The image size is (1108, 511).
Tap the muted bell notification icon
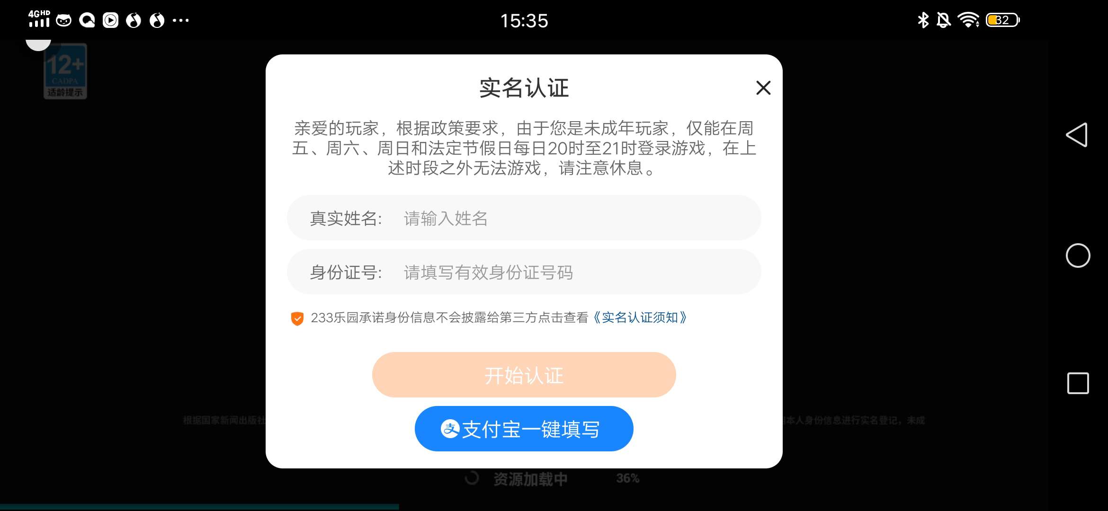(943, 20)
